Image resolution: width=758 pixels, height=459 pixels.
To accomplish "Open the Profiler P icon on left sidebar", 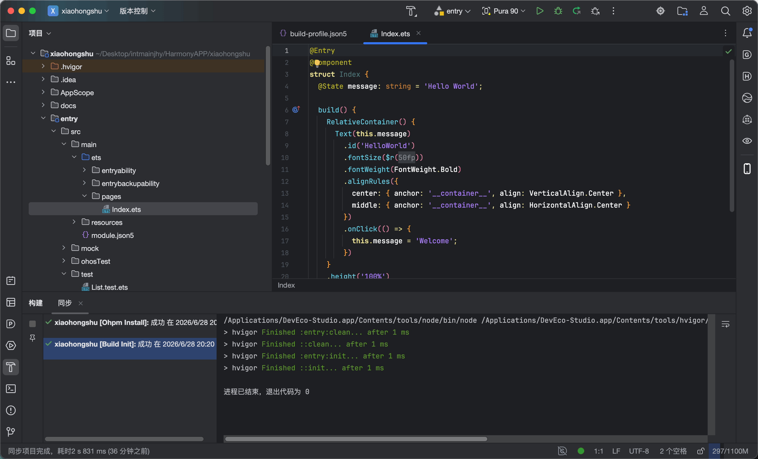I will click(x=11, y=324).
